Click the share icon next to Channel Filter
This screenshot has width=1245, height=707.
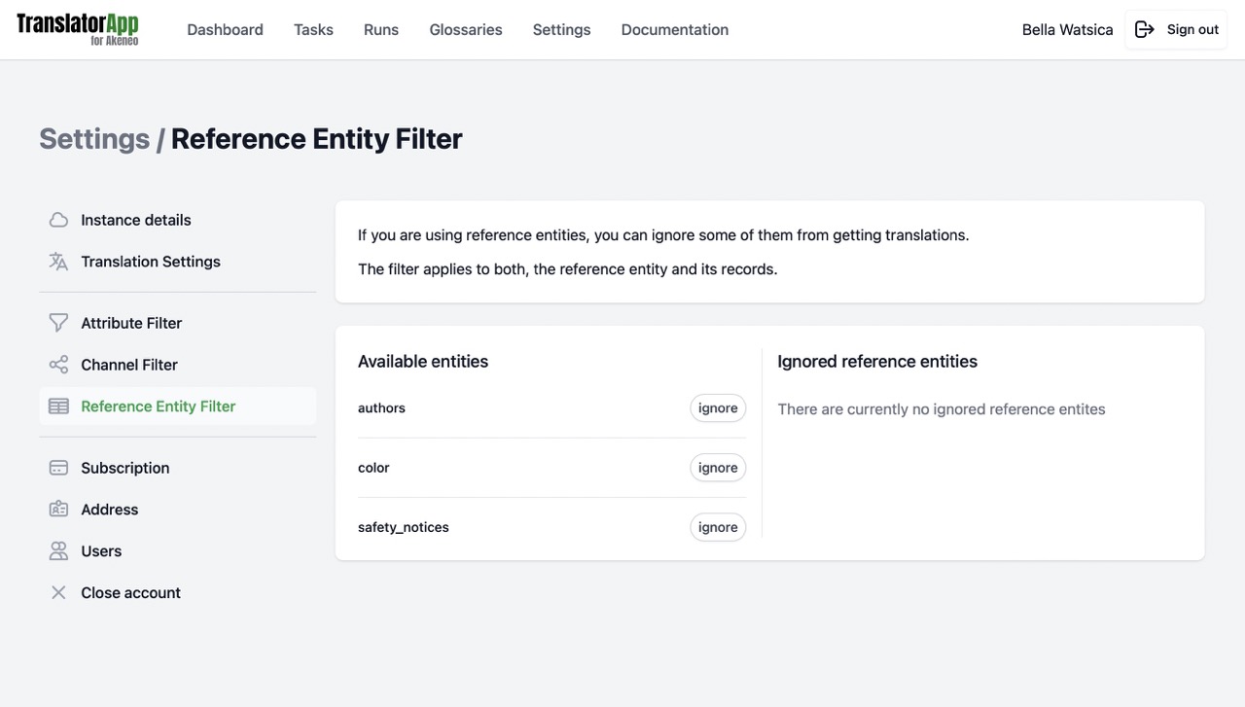click(58, 365)
